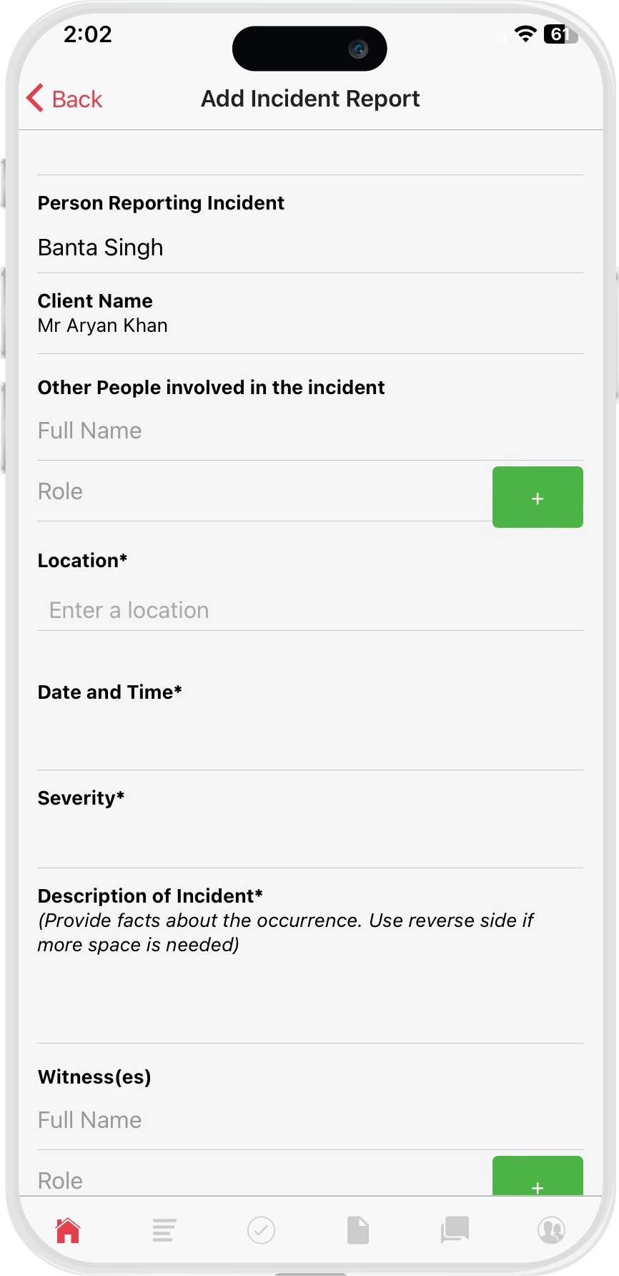This screenshot has width=619, height=1276.
Task: Open the Severity selection field
Action: click(310, 838)
